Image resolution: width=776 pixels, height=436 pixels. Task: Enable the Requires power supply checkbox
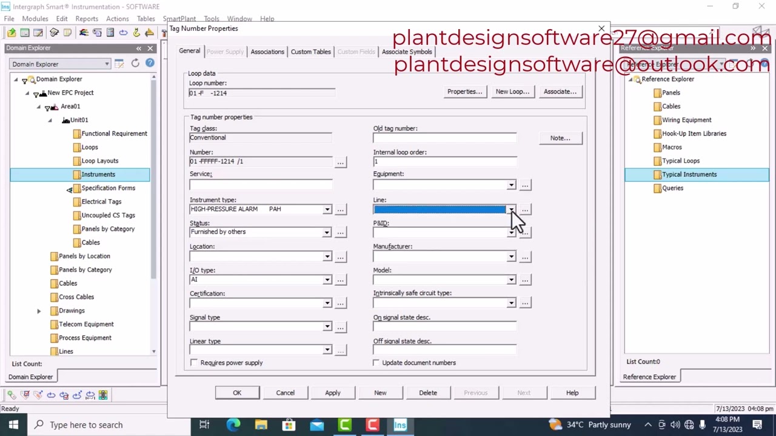(x=193, y=363)
